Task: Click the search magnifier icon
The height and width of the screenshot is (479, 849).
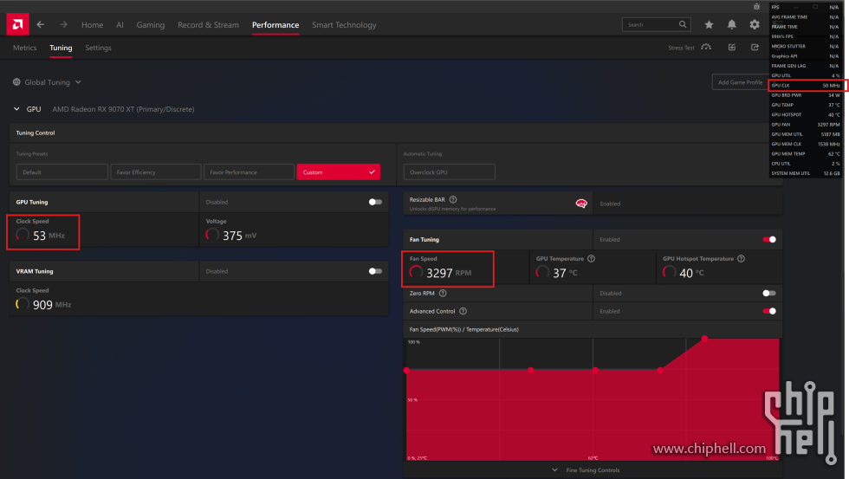Action: click(683, 24)
